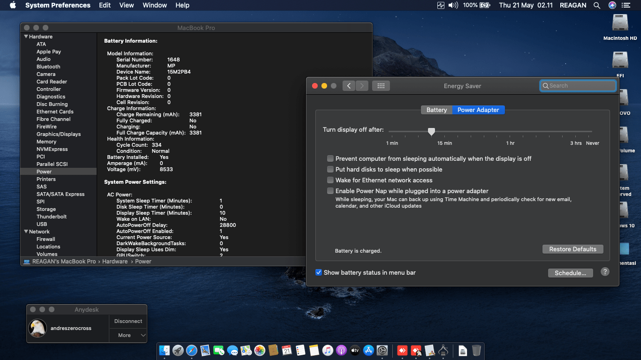Enable Prevent computer from sleeping automatically
Screen dimensions: 641x360
tap(330, 158)
